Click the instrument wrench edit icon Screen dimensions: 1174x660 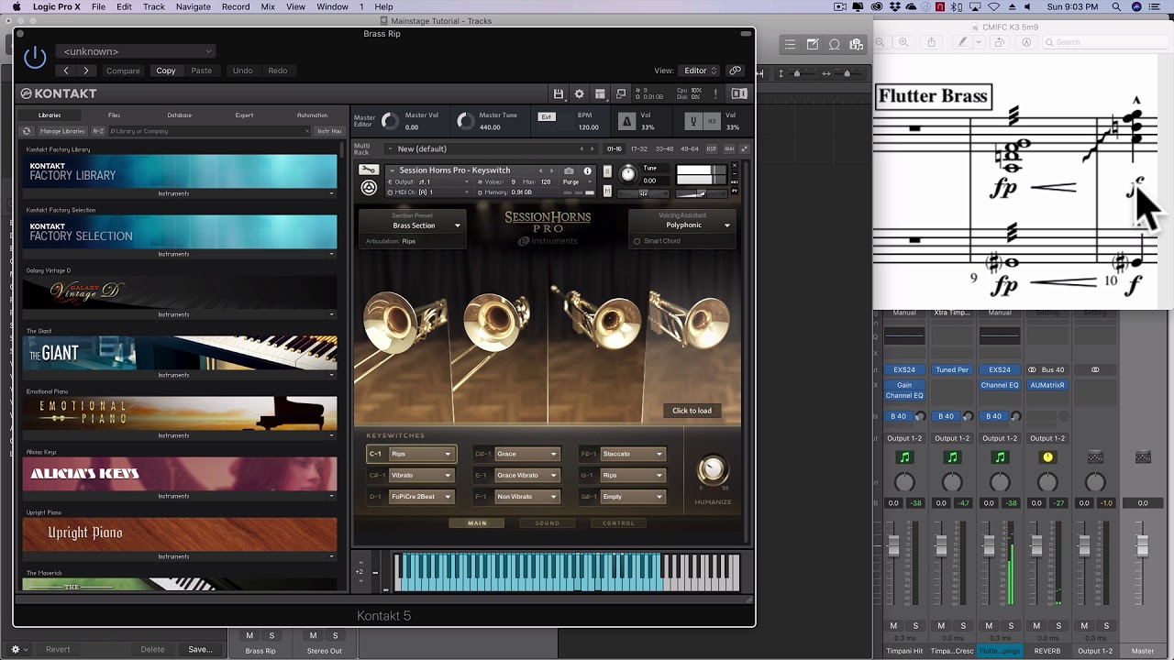(x=368, y=170)
